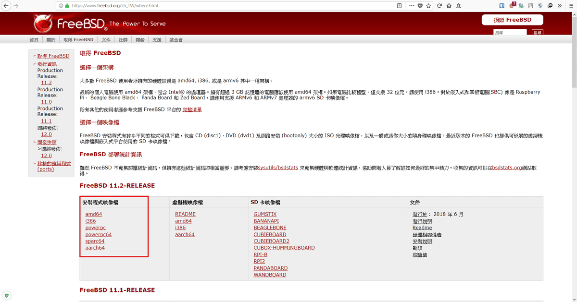Viewport: 577px width, 302px height.
Task: Open the blue-white shield extension icon
Action: click(540, 6)
